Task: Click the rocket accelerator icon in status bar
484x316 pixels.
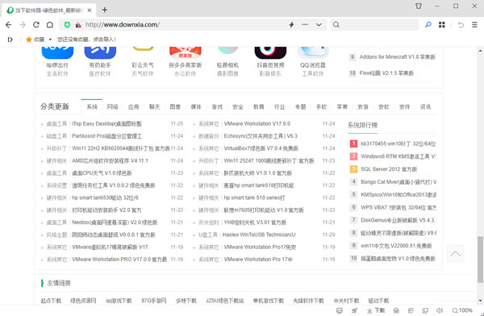Action: pyautogui.click(x=354, y=310)
